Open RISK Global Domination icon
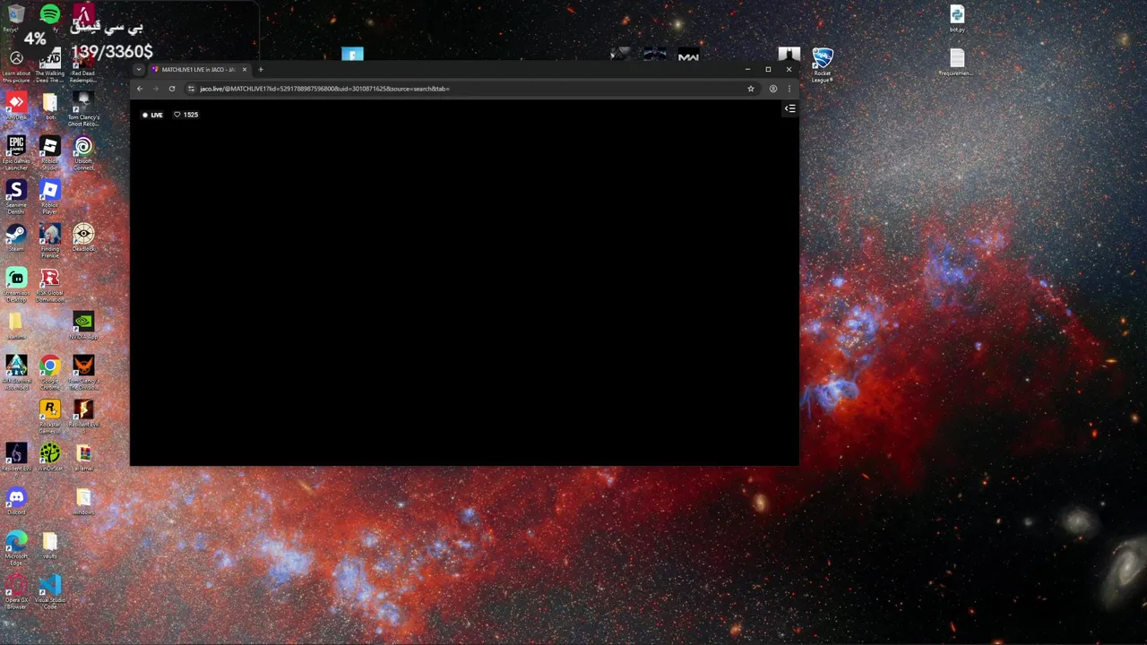This screenshot has width=1147, height=645. pyautogui.click(x=50, y=285)
